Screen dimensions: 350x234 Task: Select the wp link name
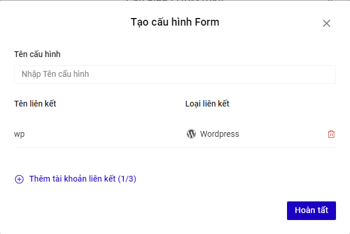(x=19, y=134)
